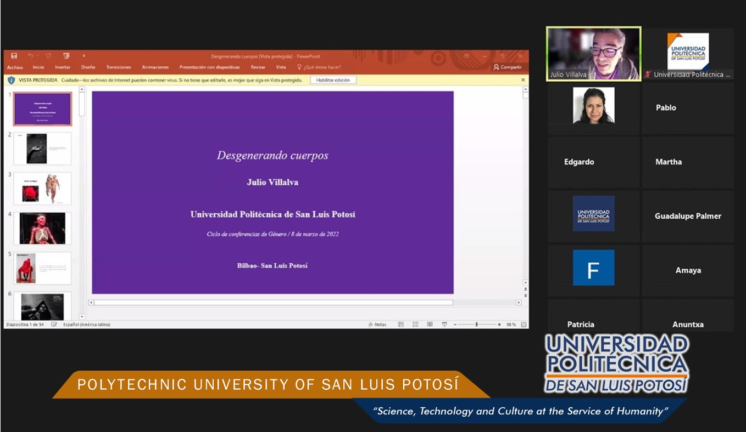Select slide 3 thumbnail
Image resolution: width=746 pixels, height=432 pixels.
42,189
